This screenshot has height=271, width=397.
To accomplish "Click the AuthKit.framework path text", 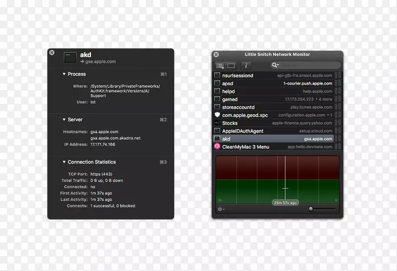I will pos(120,91).
